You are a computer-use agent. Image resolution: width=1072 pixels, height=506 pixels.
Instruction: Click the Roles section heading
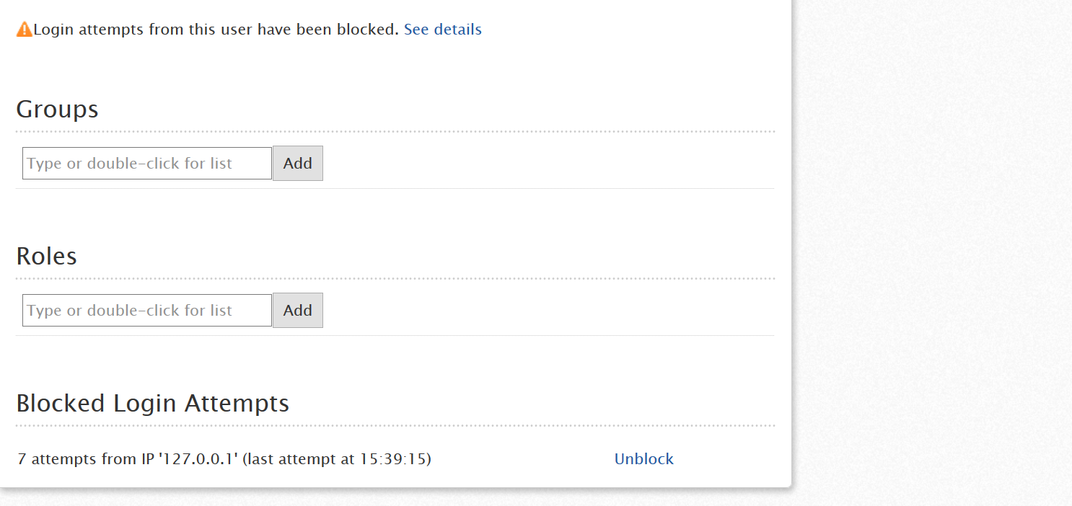[x=46, y=257]
